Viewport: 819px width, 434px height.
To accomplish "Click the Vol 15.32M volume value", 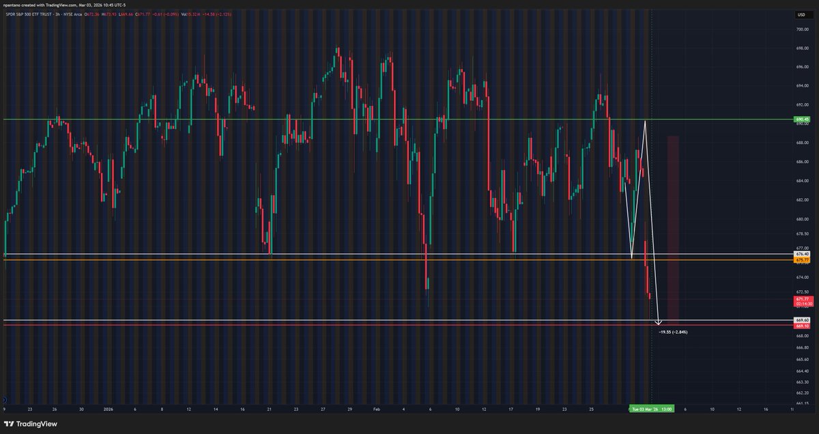I will pos(190,14).
